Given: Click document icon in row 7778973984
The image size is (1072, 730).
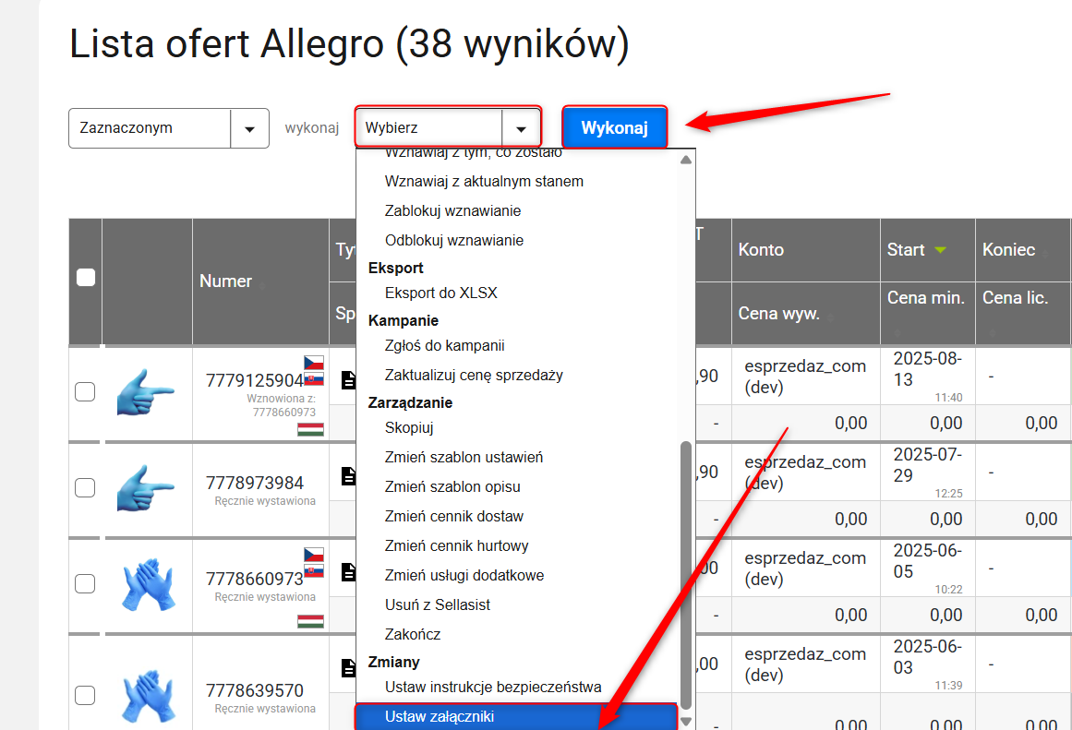Looking at the screenshot, I should (x=348, y=475).
